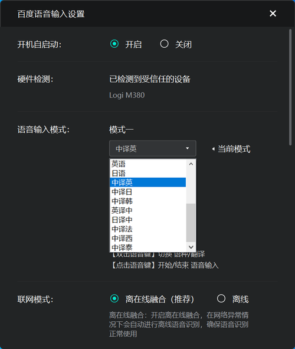
Task: Click the dropdown list scrollbar thumb
Action: pos(191,223)
